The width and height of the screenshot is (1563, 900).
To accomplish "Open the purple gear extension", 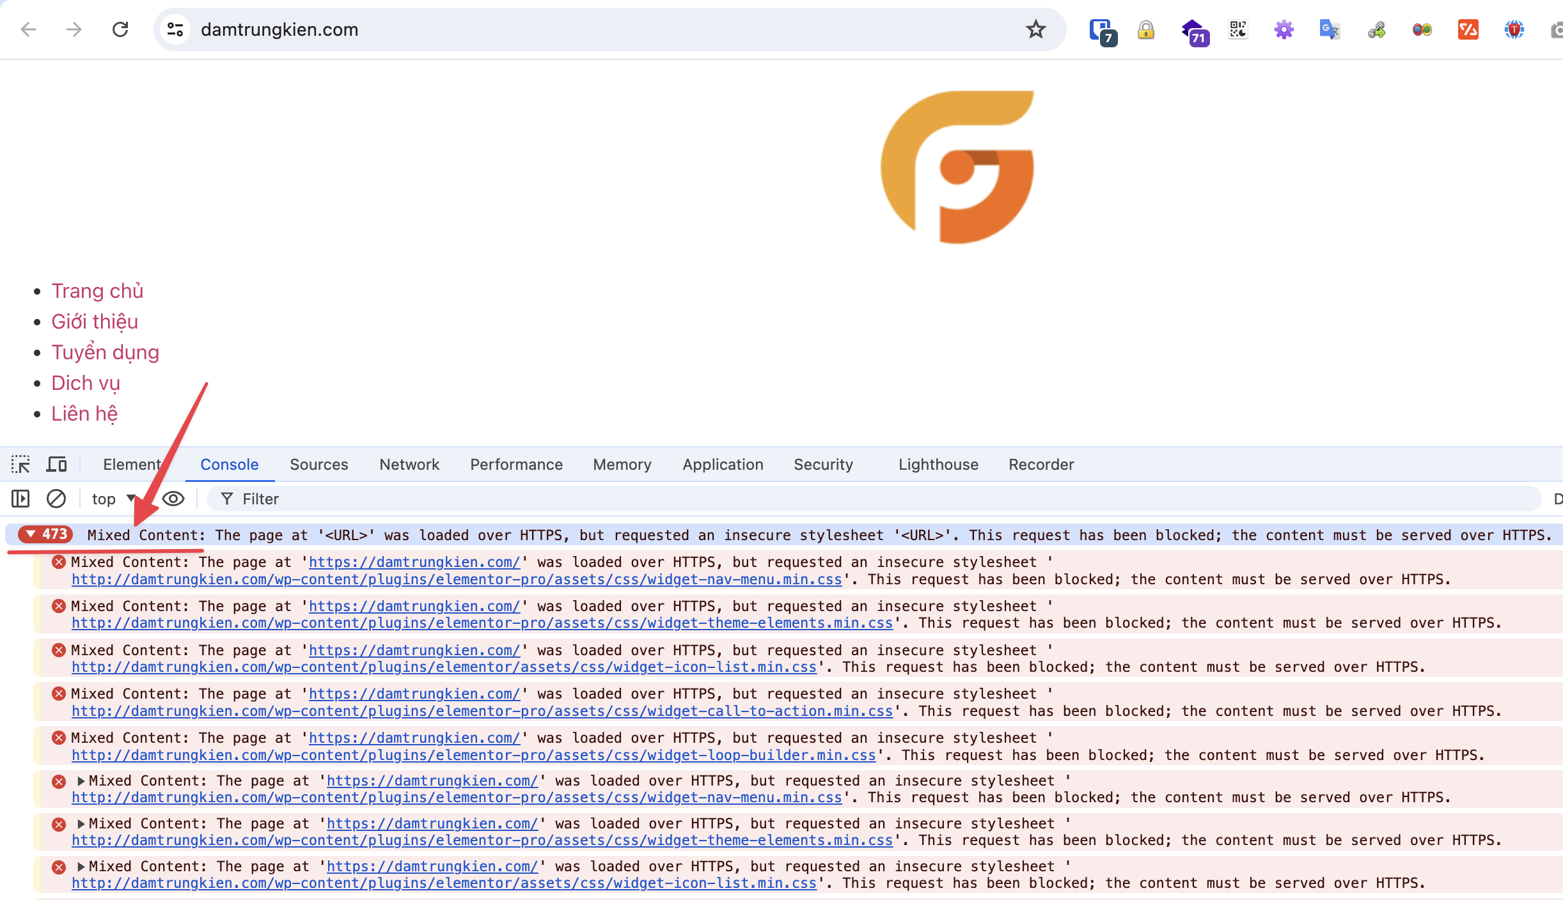I will pyautogui.click(x=1284, y=29).
